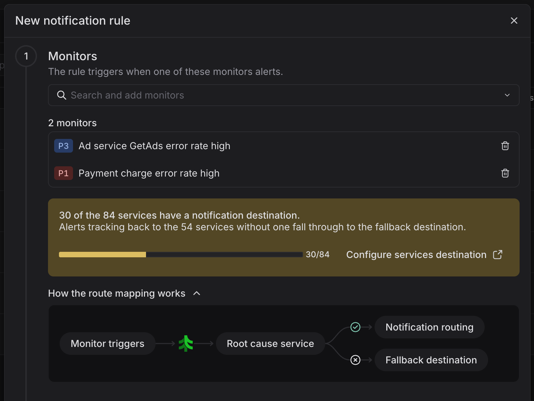This screenshot has height=401, width=534.
Task: Click the green tree logo icon
Action: 186,344
